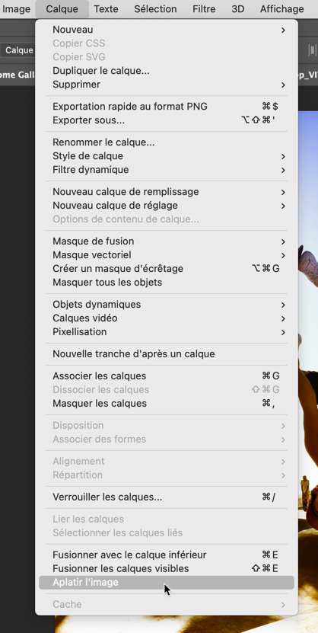The image size is (318, 633).
Task: Select Aplatir l'image menu entry
Action: click(167, 582)
